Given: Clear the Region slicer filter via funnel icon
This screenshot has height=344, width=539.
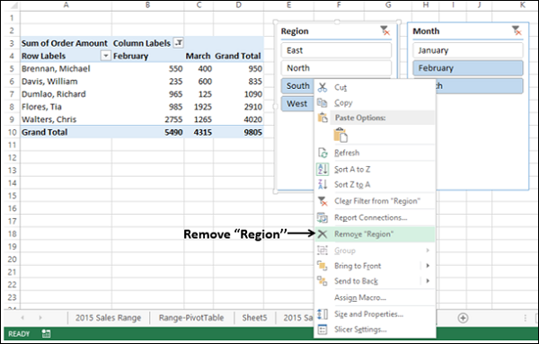Looking at the screenshot, I should [385, 31].
